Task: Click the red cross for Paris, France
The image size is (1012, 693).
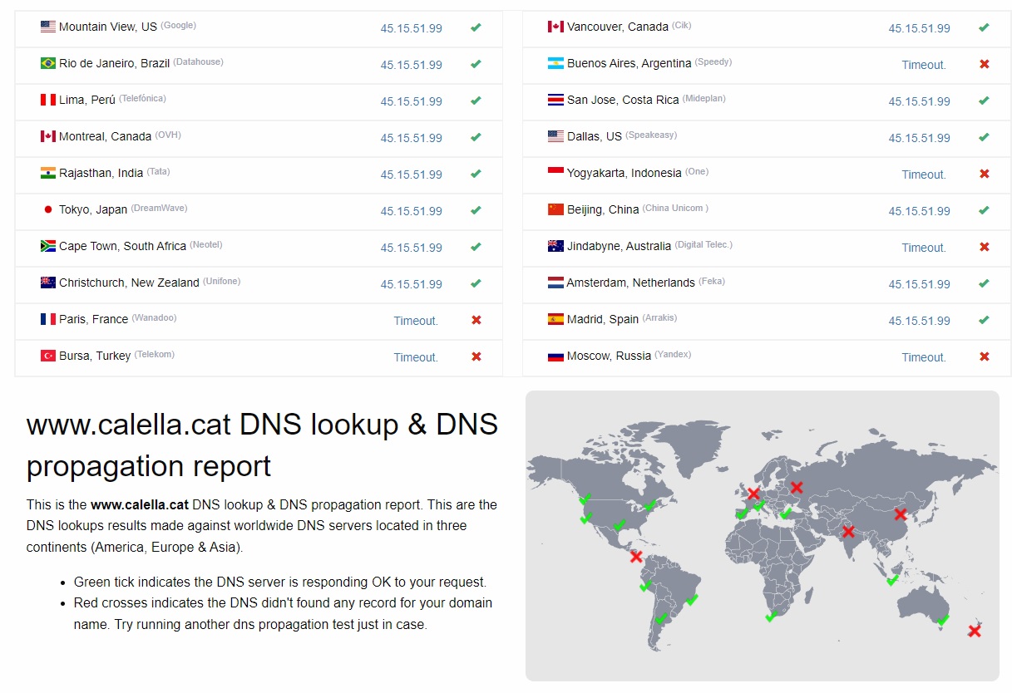Action: click(476, 320)
